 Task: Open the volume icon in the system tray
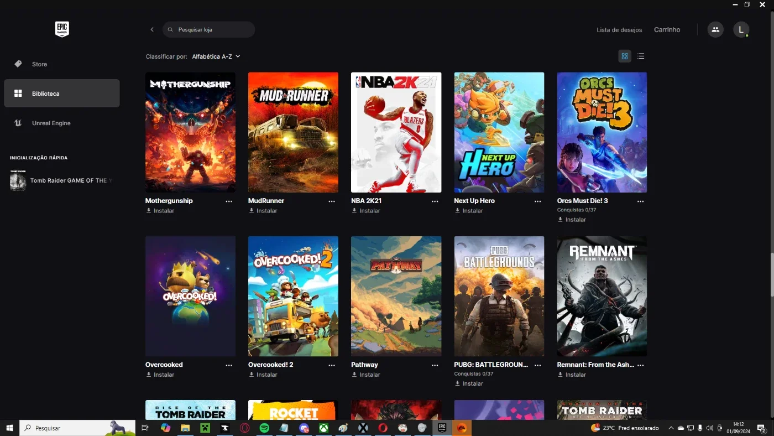[x=709, y=428]
